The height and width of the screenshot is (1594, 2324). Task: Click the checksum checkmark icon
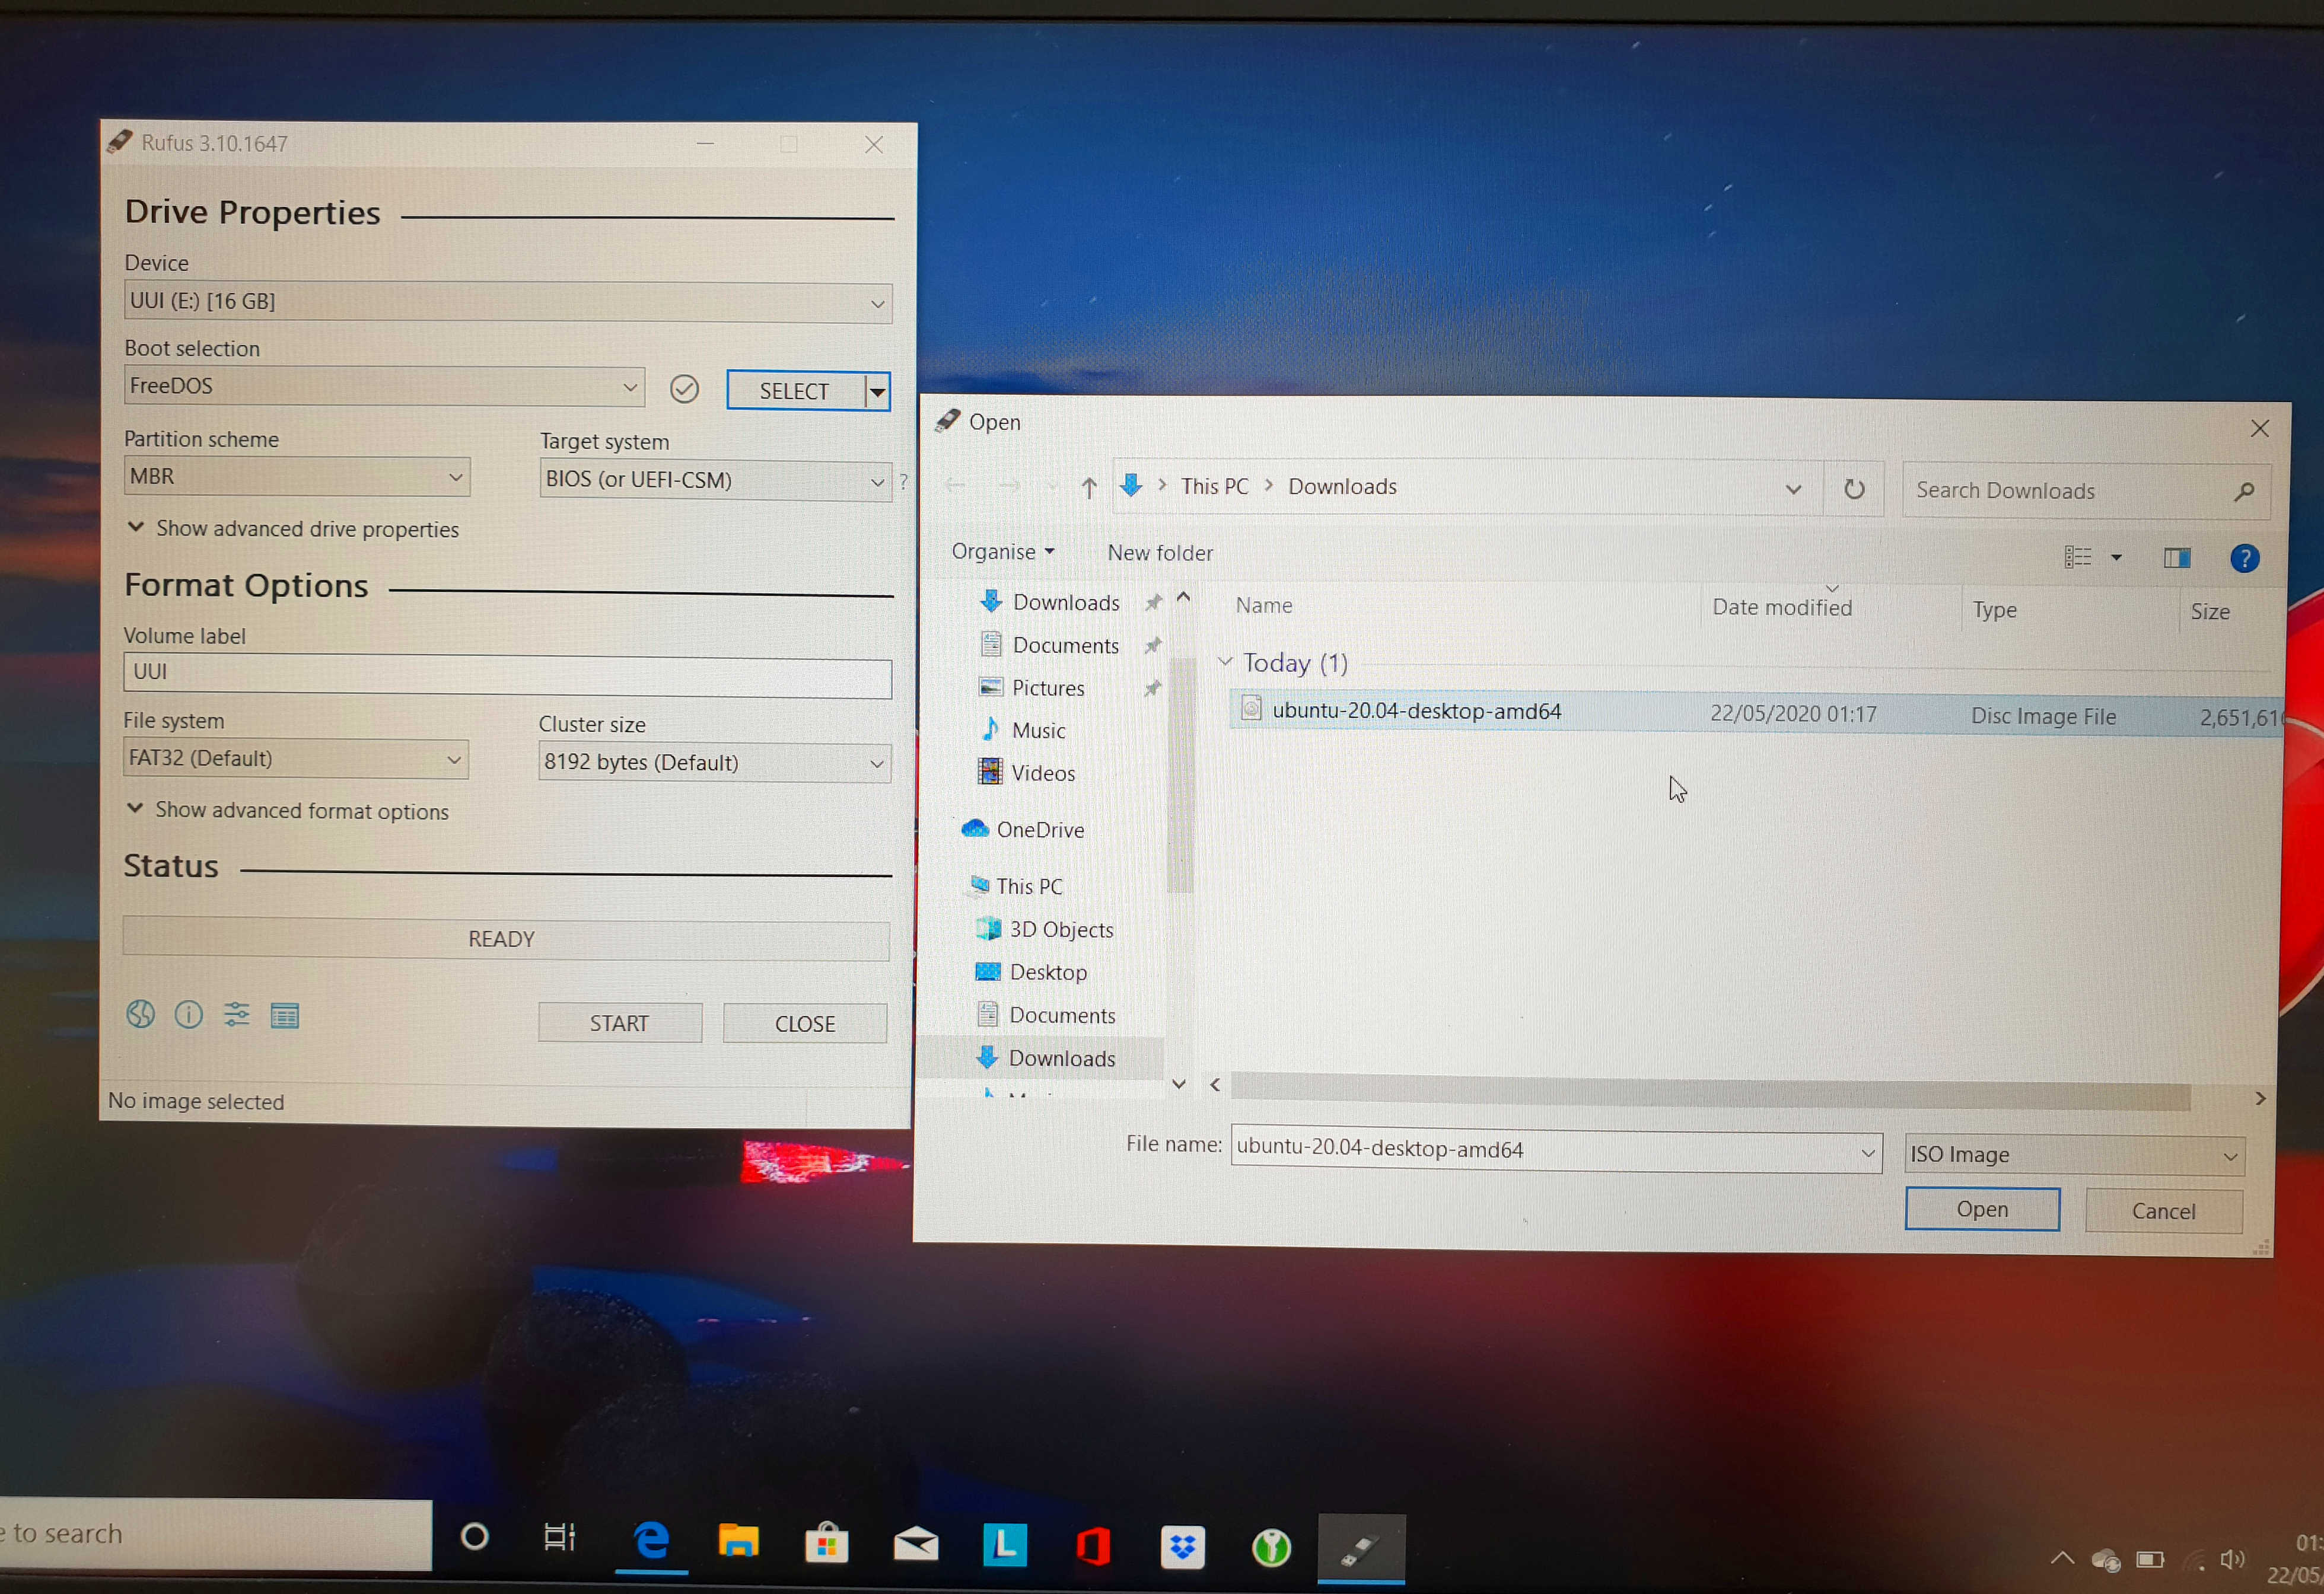coord(684,388)
